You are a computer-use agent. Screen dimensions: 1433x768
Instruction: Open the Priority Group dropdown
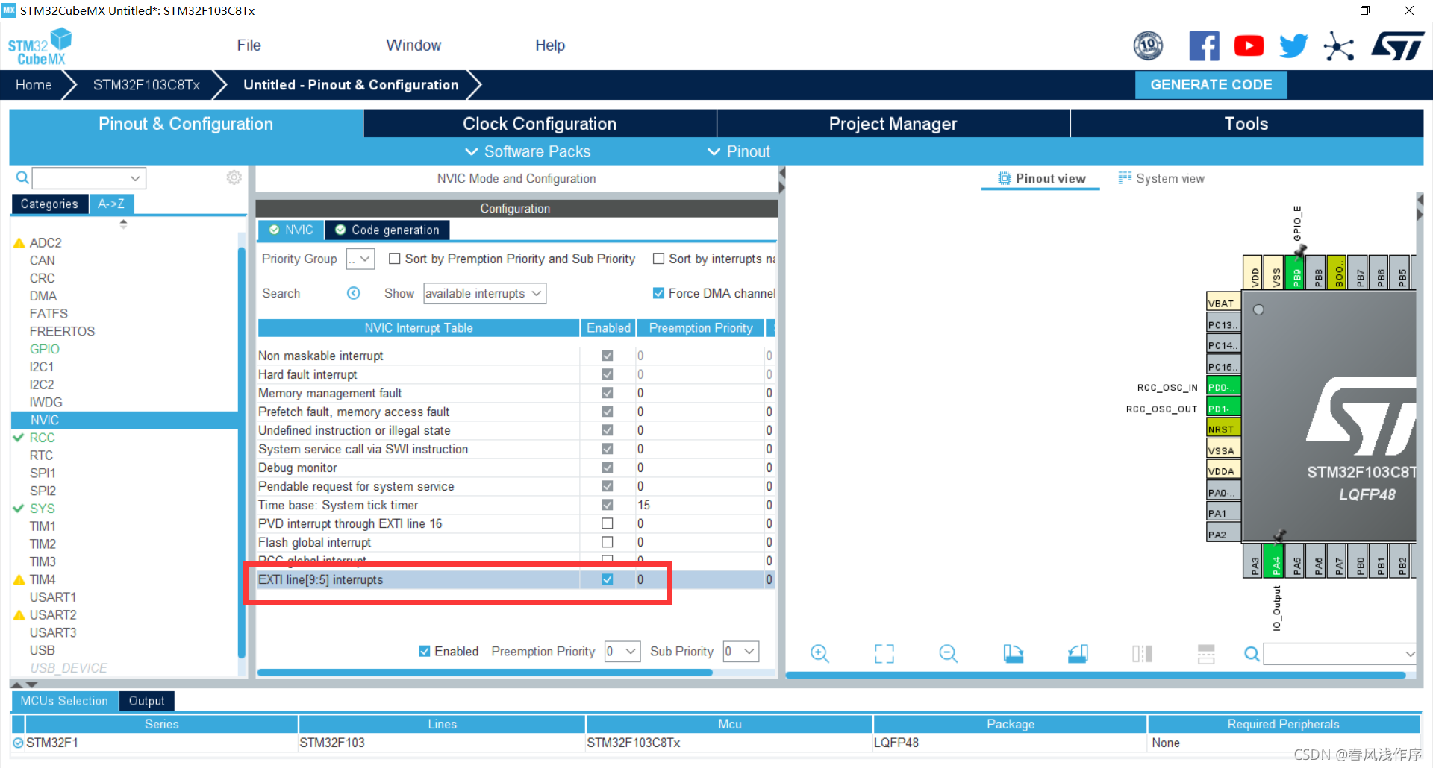360,259
